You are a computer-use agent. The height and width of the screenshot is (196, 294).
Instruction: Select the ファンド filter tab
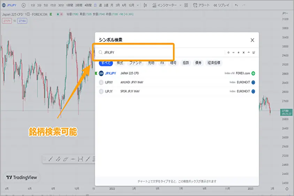coord(136,63)
